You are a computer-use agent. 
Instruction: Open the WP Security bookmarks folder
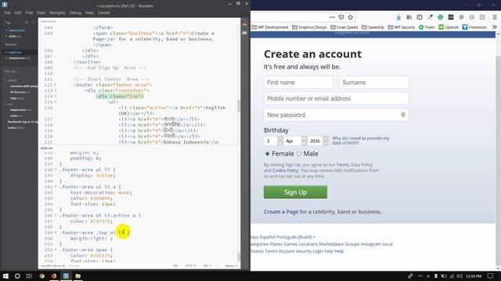(x=402, y=27)
